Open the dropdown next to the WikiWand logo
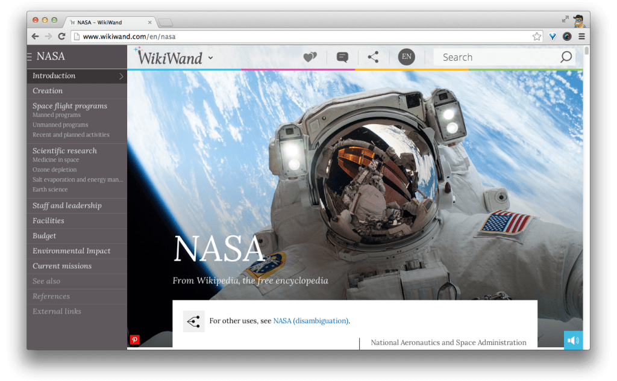This screenshot has width=617, height=381. click(x=210, y=58)
